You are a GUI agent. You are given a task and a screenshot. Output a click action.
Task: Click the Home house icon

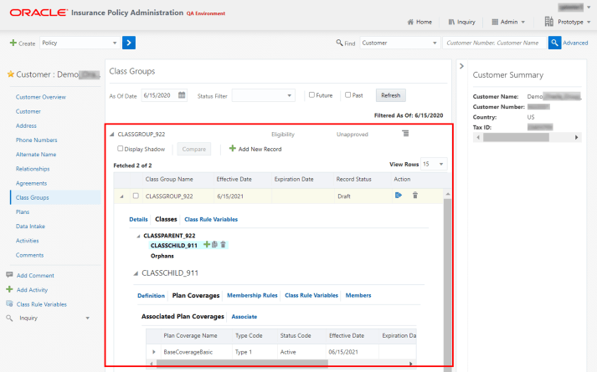coord(410,22)
